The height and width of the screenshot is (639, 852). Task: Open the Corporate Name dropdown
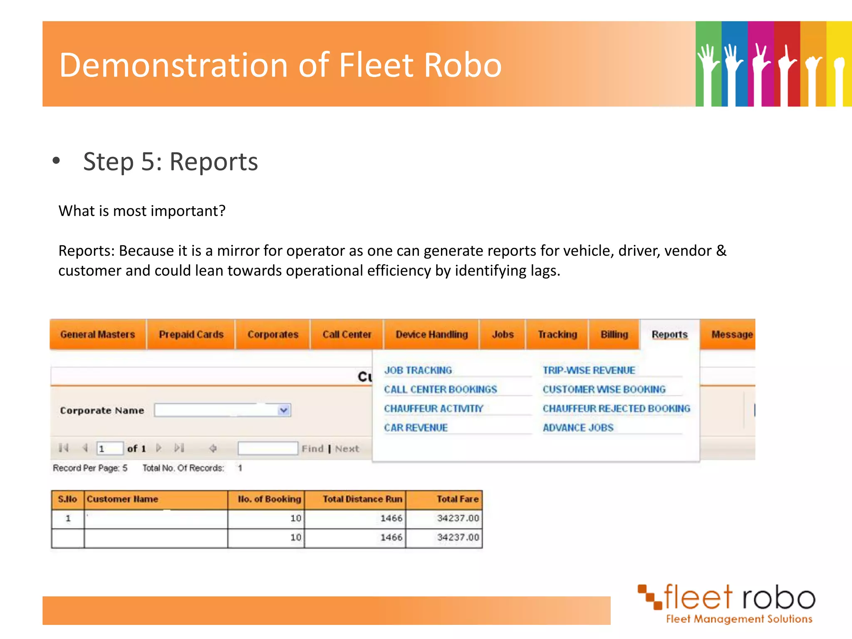pyautogui.click(x=284, y=410)
